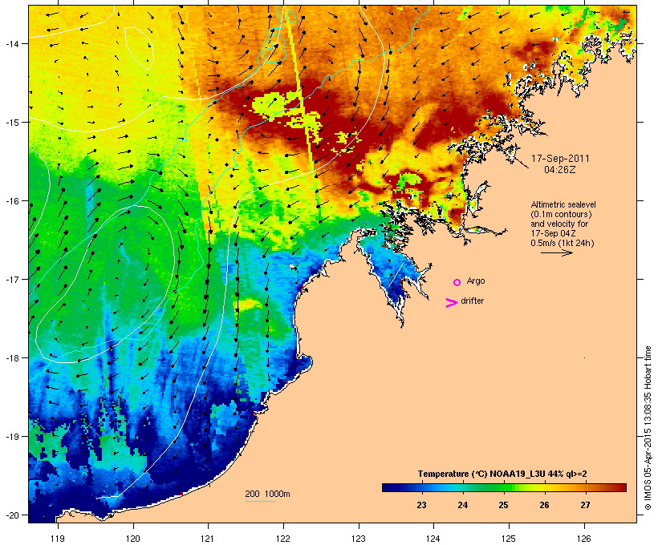Click the 'drifter' legend label
The image size is (658, 545).
(472, 301)
